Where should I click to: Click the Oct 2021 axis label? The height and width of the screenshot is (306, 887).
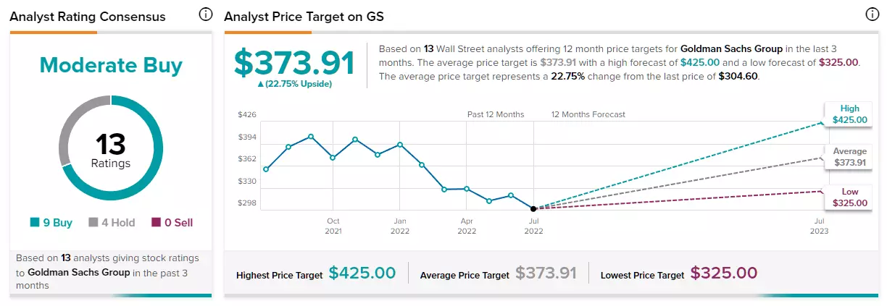pos(333,225)
